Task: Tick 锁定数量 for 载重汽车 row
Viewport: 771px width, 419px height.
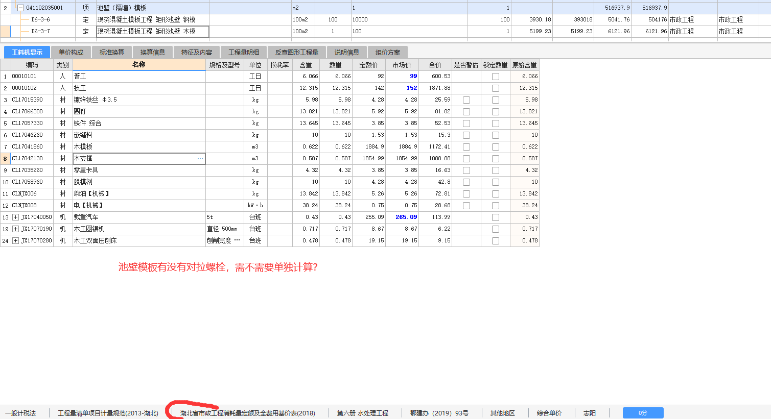Action: pos(496,217)
